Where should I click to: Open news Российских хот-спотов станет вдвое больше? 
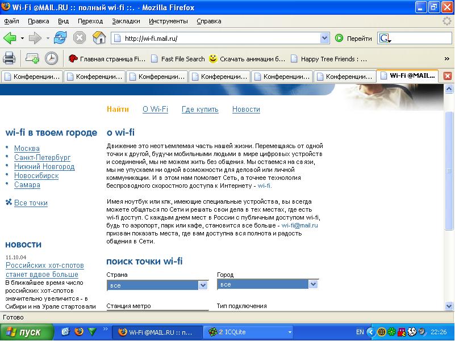coord(45,270)
